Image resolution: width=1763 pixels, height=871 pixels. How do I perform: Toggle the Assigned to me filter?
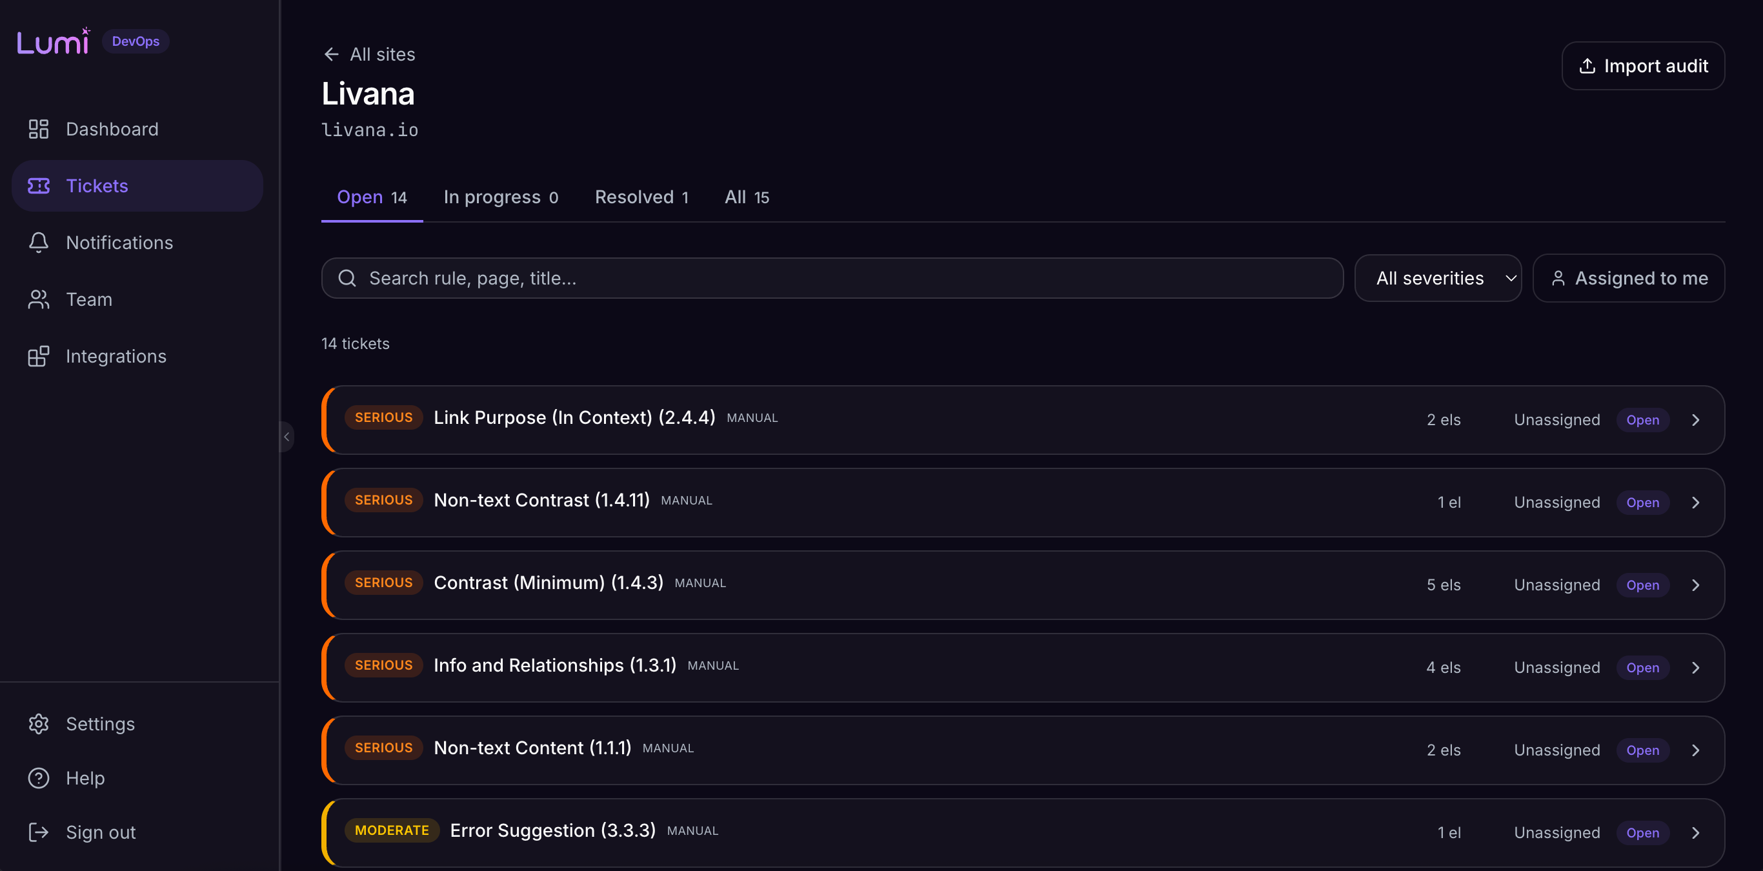[x=1628, y=278]
